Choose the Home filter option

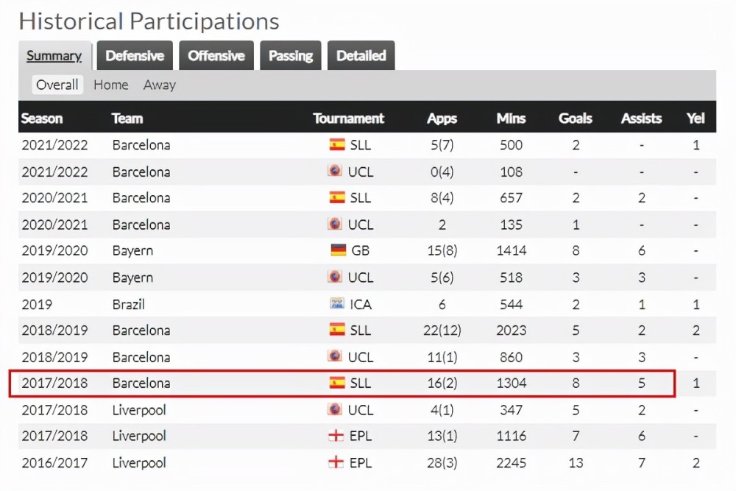pyautogui.click(x=111, y=85)
